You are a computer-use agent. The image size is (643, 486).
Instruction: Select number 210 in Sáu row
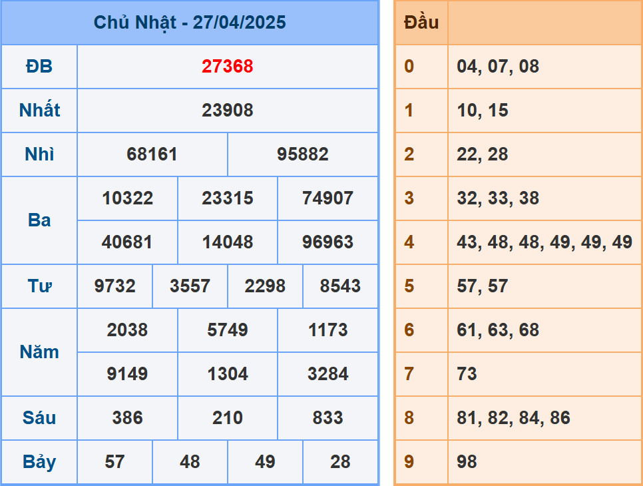[227, 417]
